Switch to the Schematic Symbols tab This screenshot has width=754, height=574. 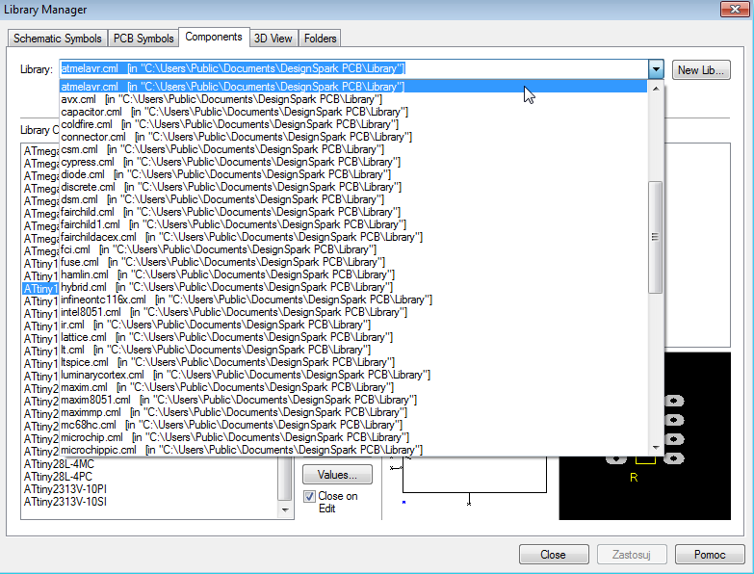pos(58,39)
